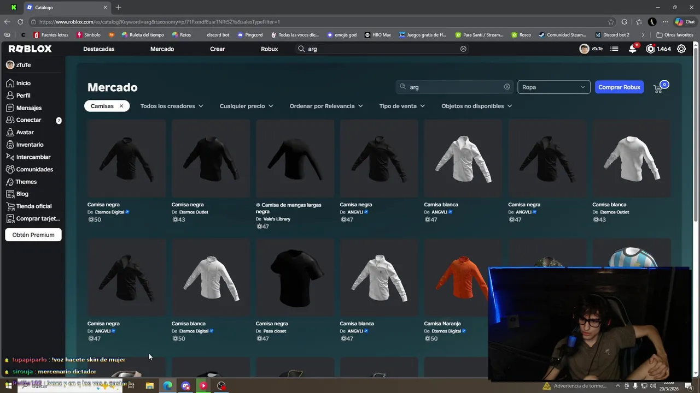
Task: Open a new browser tab
Action: [x=119, y=8]
